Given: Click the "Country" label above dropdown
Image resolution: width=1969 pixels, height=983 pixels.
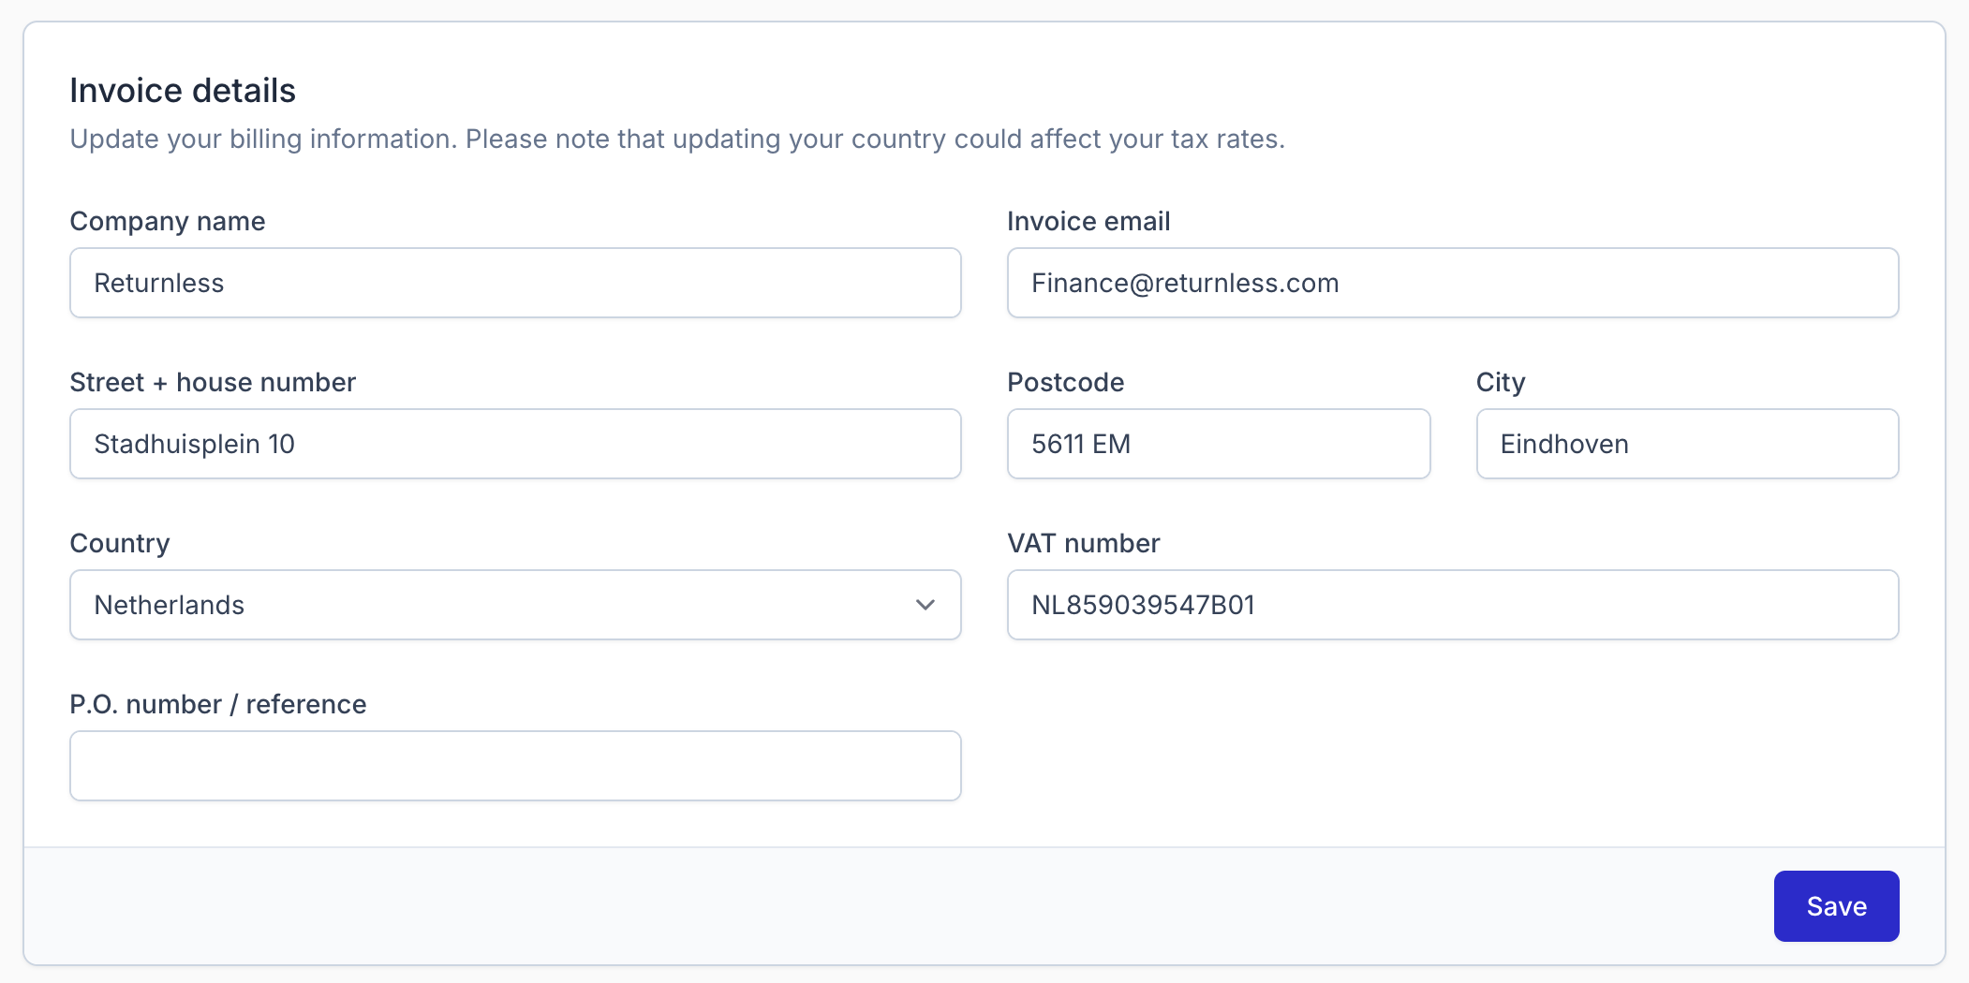Looking at the screenshot, I should (x=120, y=543).
